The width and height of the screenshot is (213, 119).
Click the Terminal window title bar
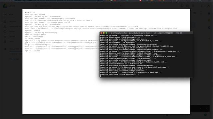(146, 33)
